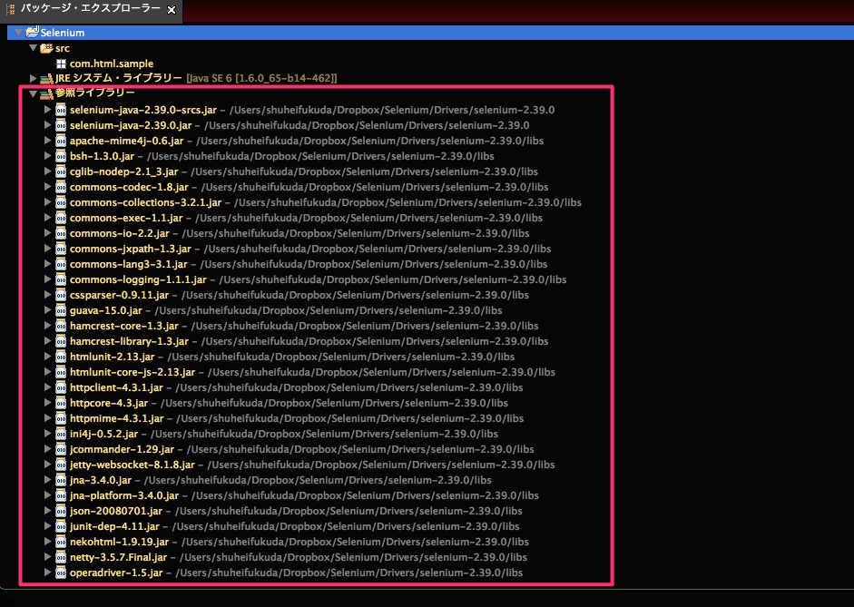Image resolution: width=854 pixels, height=607 pixels.
Task: Collapse the src folder
Action: [x=33, y=48]
